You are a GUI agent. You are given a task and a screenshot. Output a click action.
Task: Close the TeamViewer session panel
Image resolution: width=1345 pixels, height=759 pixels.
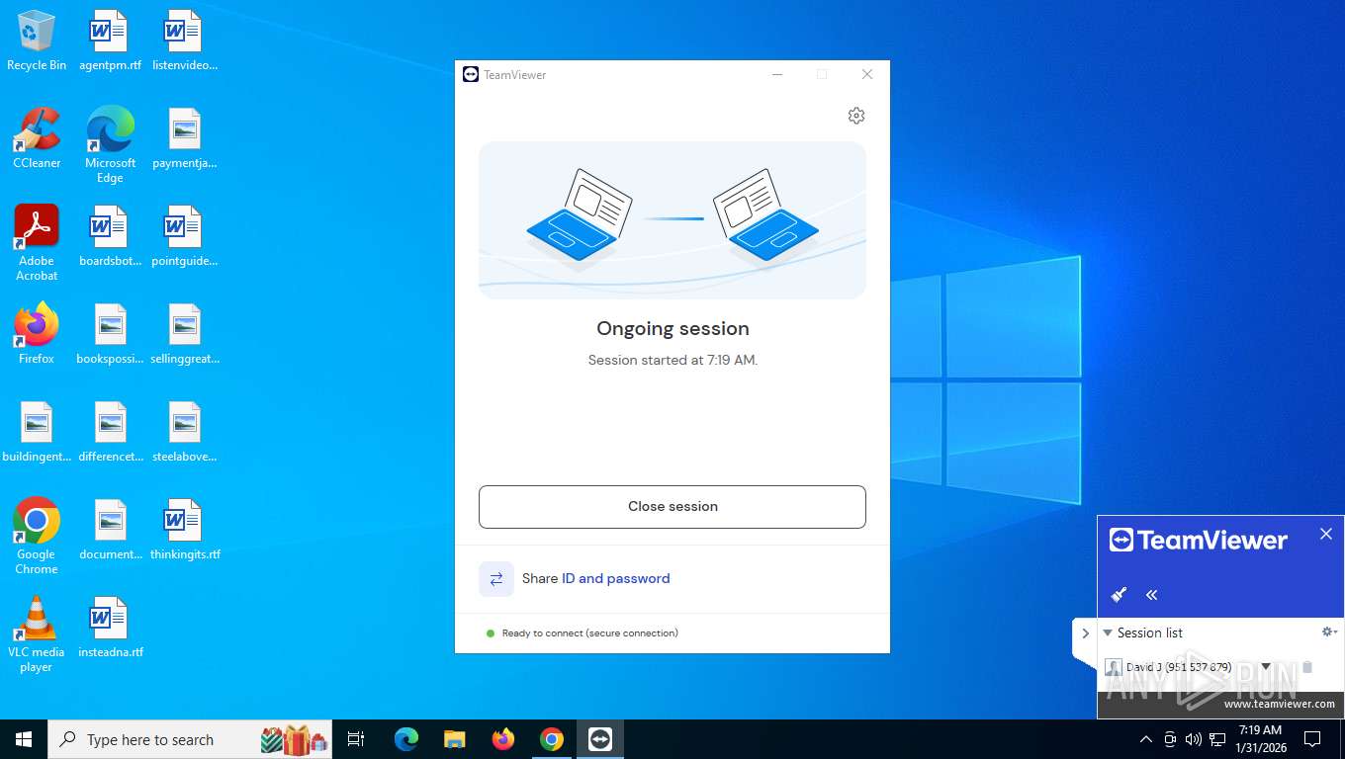coord(1326,534)
